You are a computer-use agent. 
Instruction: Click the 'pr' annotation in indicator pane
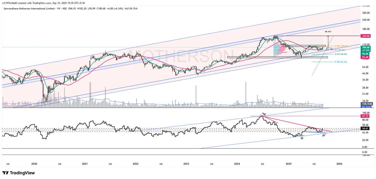tap(324, 136)
